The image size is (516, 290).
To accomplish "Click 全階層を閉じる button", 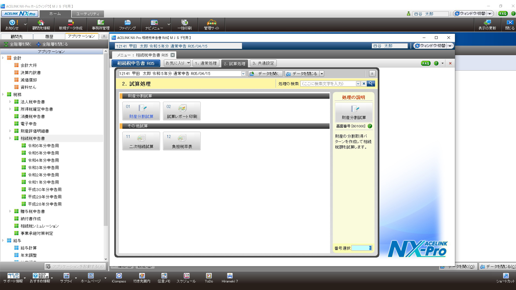I will pyautogui.click(x=52, y=44).
